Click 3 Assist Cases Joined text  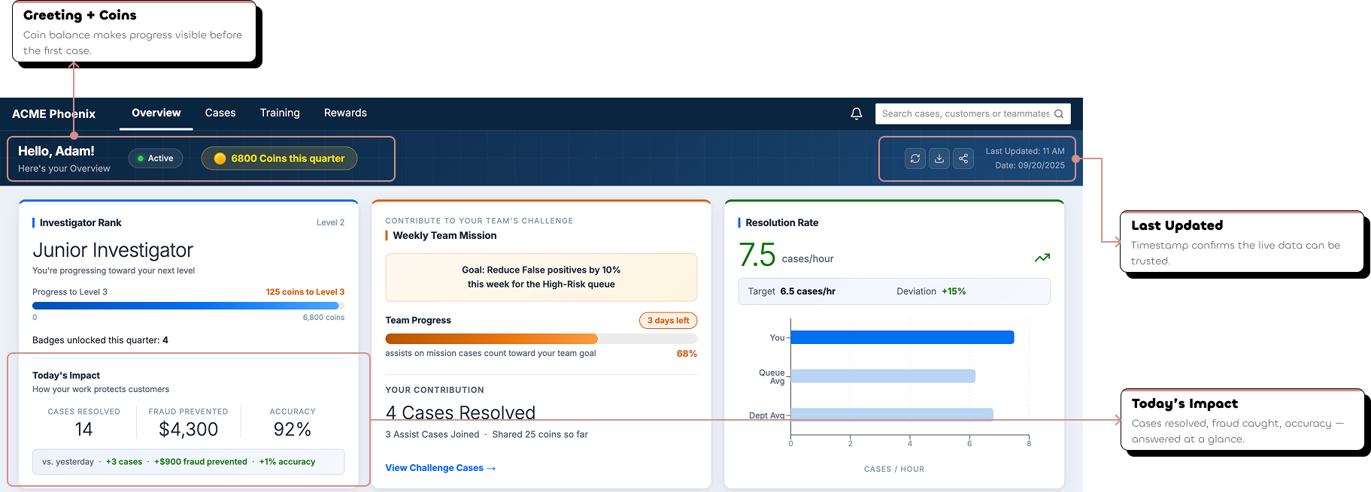pyautogui.click(x=432, y=435)
